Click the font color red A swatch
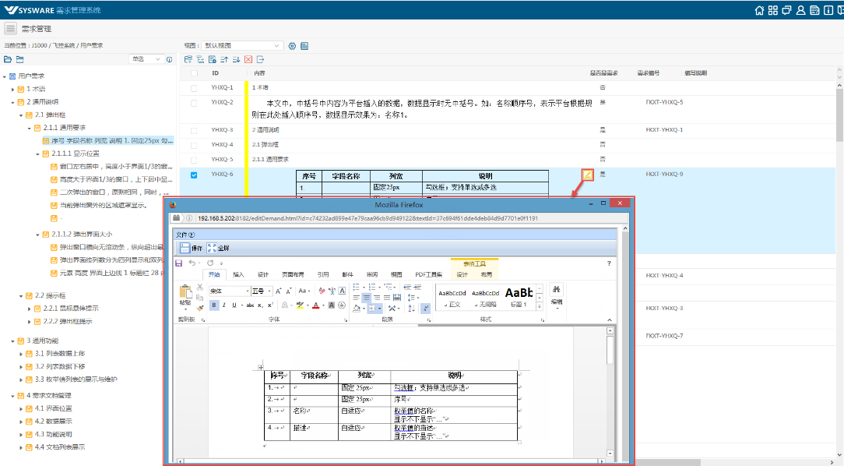 tap(316, 305)
